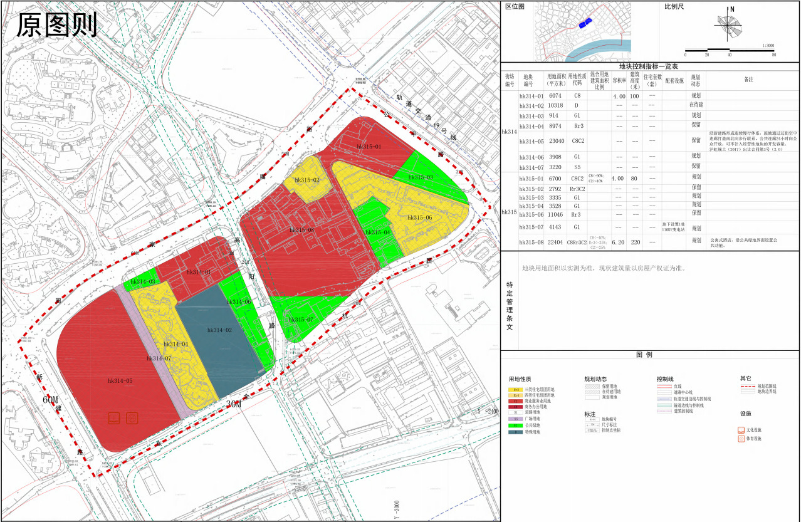Click the 隧道边线与控制线 line sample
This screenshot has width=801, height=522.
[x=664, y=405]
